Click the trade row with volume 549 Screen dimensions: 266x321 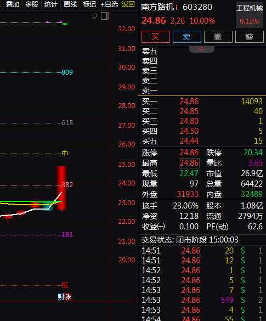click(202, 300)
